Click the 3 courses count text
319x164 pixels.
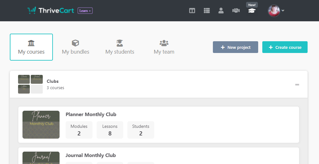point(55,88)
